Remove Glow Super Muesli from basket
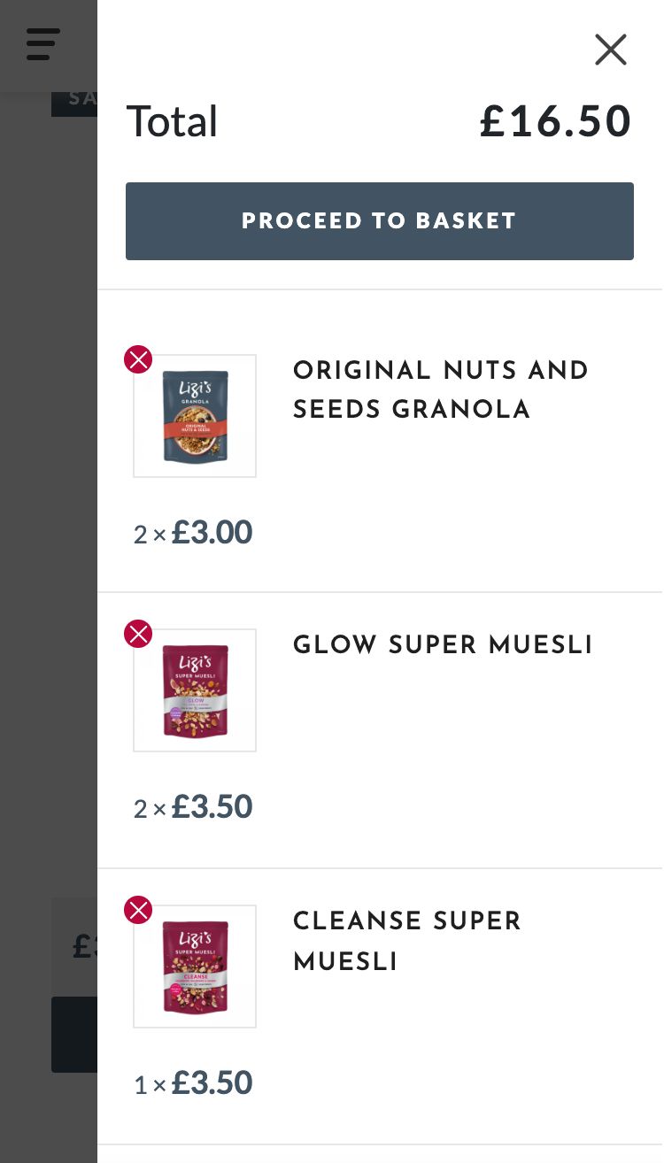This screenshot has width=664, height=1163. tap(138, 634)
